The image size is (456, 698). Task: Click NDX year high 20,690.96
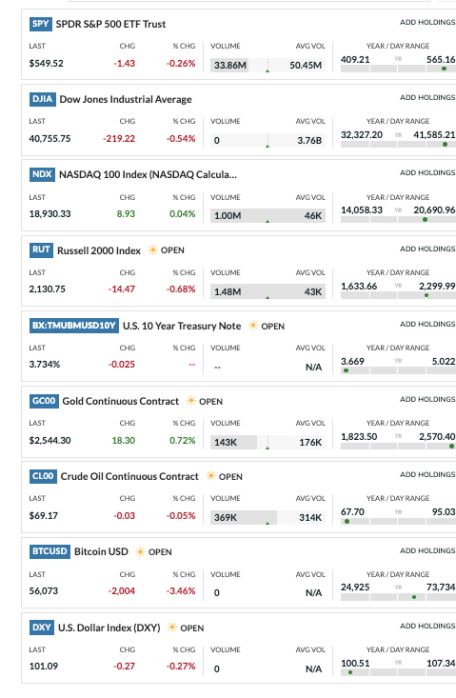click(x=434, y=209)
